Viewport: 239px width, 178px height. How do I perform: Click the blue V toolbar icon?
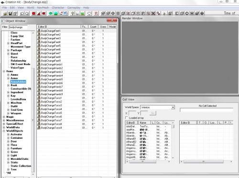click(66, 13)
